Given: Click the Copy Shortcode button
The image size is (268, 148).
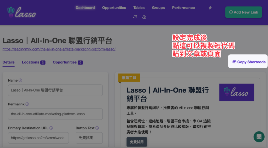Looking at the screenshot, I should click(249, 62).
